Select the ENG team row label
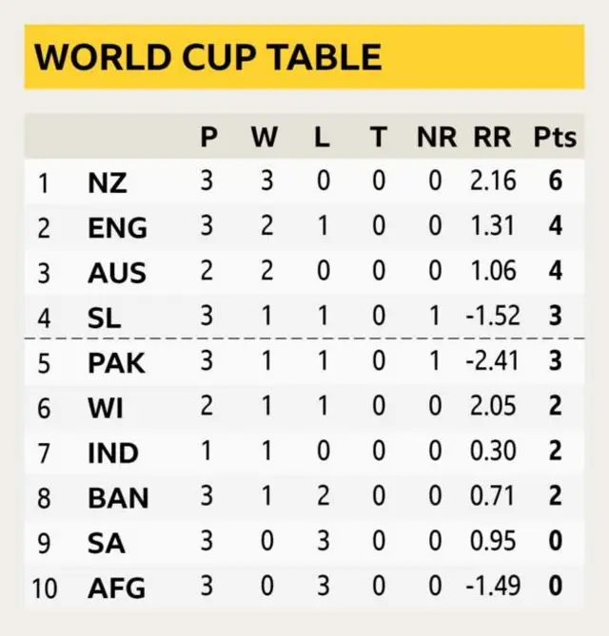The height and width of the screenshot is (636, 609). pyautogui.click(x=117, y=227)
